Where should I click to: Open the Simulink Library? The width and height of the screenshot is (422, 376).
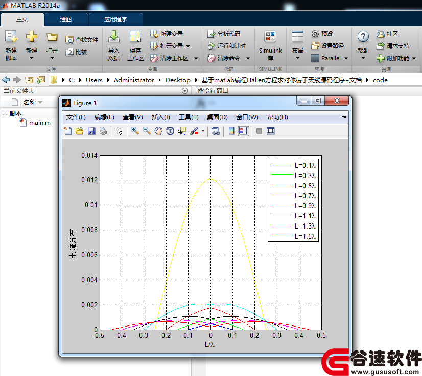[270, 46]
